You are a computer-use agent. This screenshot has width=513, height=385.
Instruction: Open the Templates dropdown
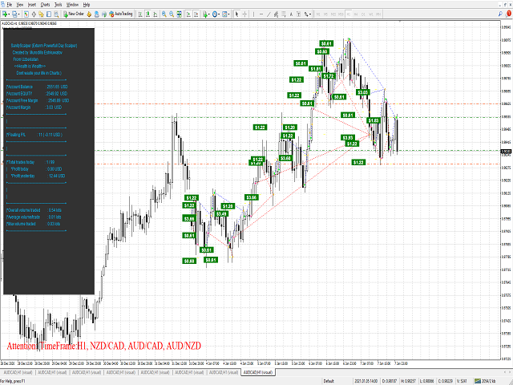point(226,14)
